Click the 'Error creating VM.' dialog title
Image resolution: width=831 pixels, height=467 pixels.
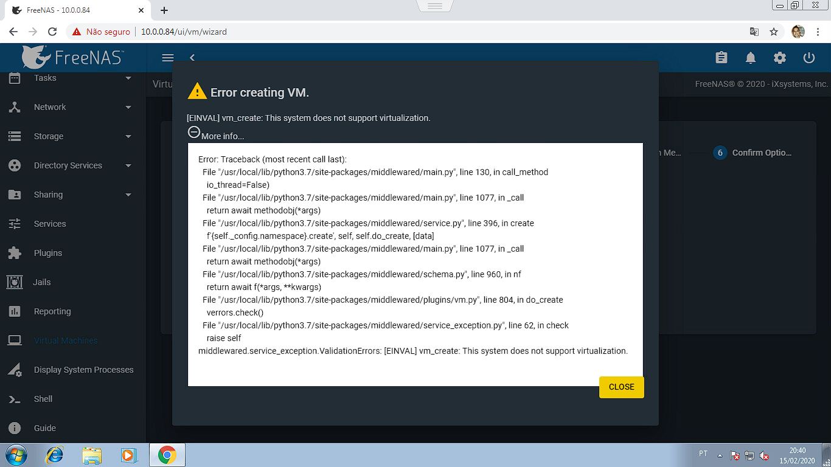point(260,93)
